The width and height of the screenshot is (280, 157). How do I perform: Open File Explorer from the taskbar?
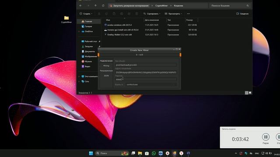pyautogui.click(x=140, y=153)
